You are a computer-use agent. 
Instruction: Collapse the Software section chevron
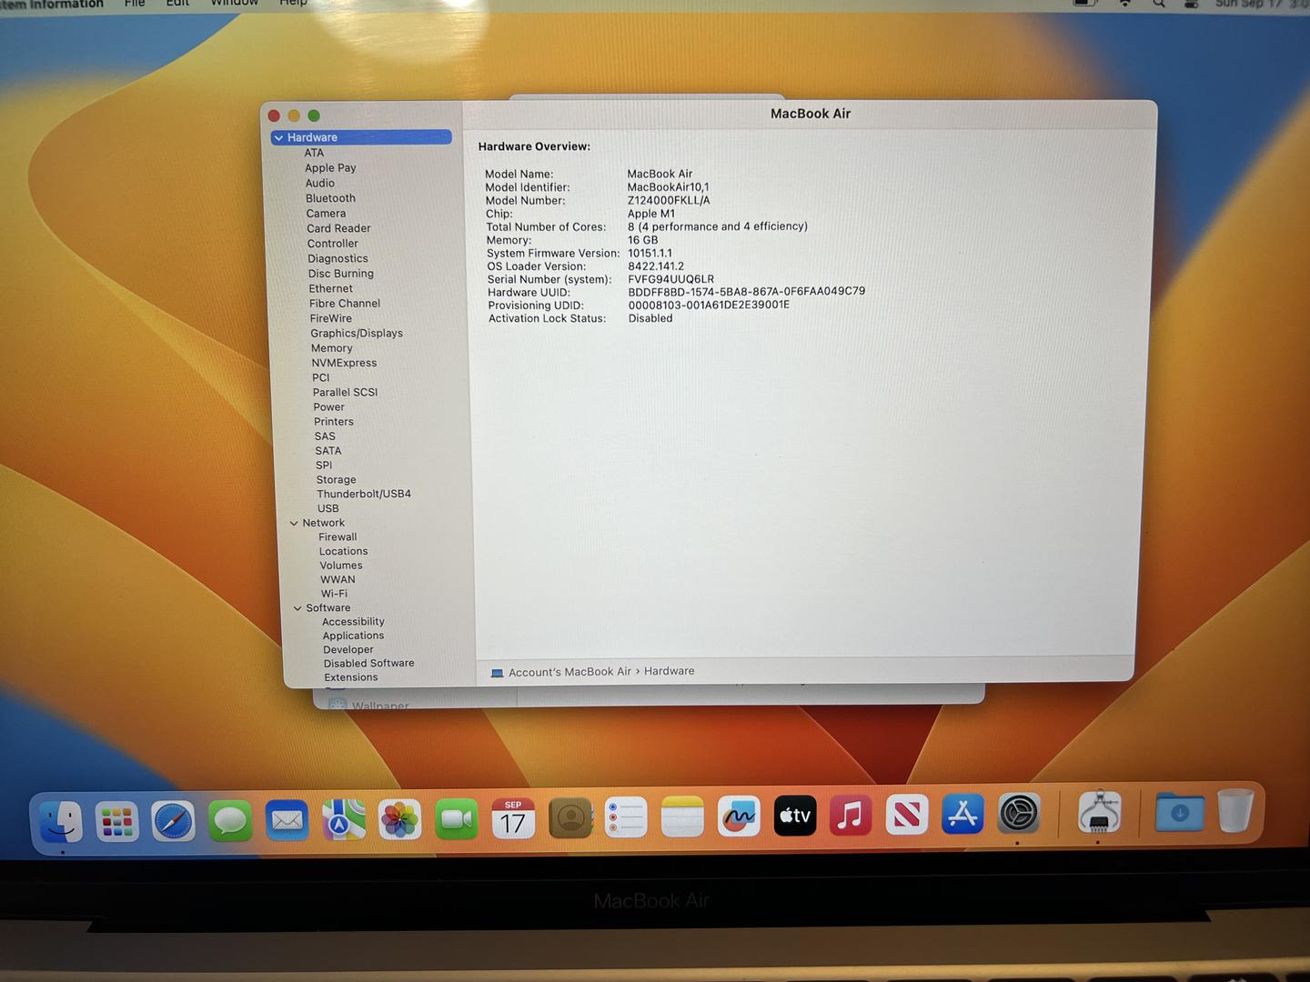(297, 608)
